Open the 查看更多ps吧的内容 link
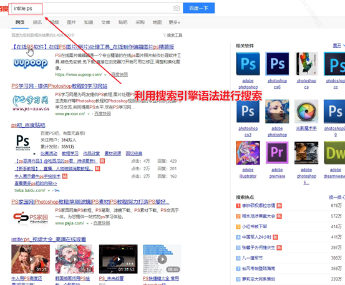 tap(36, 183)
